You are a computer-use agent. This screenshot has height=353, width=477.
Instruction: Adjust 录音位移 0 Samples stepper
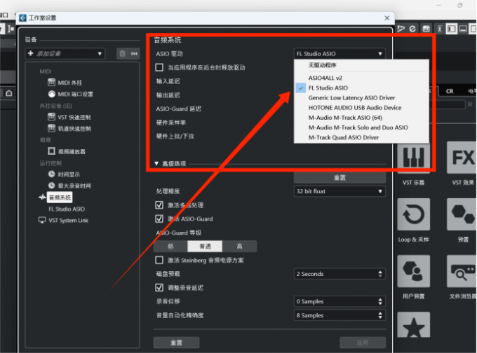click(x=380, y=301)
